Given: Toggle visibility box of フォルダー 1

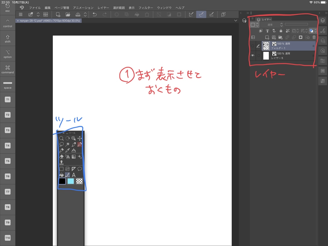Looking at the screenshot, I should tap(253, 46).
